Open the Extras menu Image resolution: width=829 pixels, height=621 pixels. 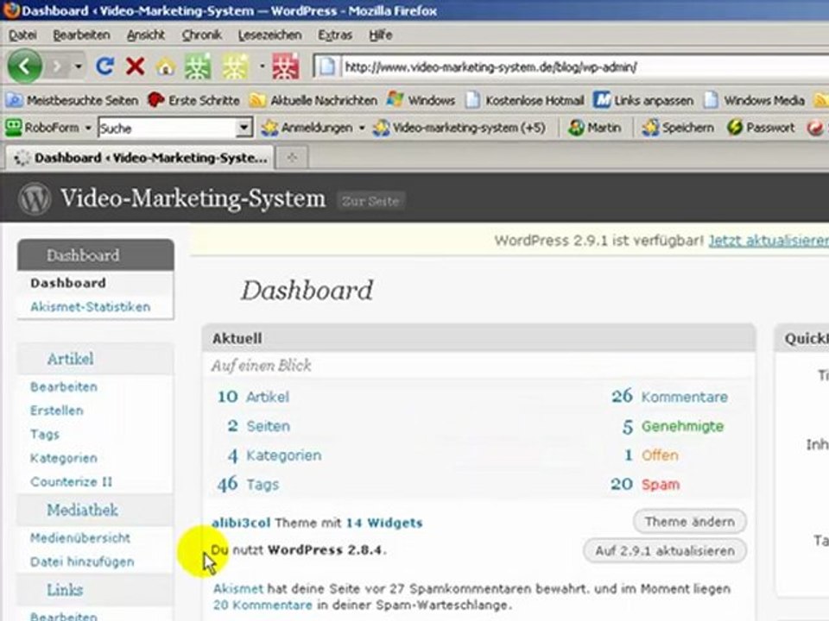pos(335,34)
